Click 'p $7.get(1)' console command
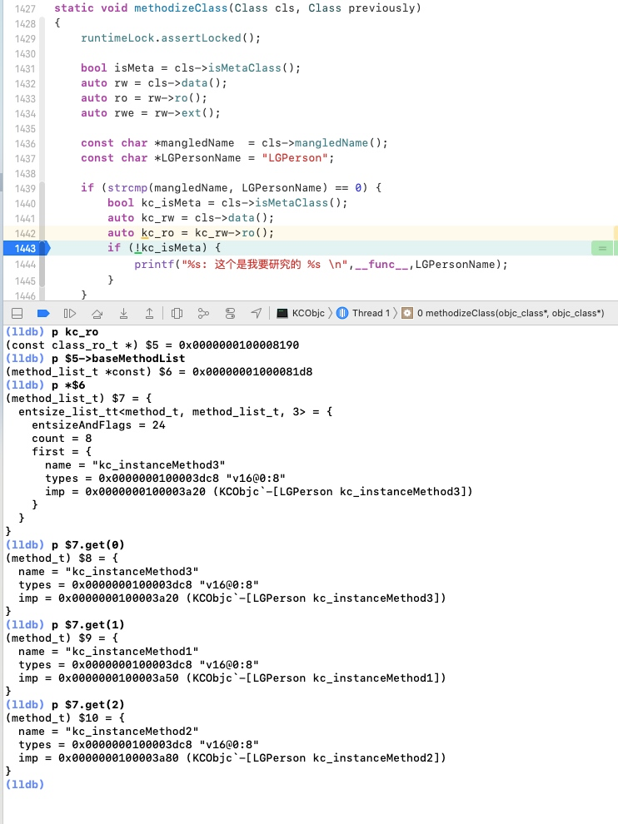Viewport: 618px width, 824px height. [x=87, y=625]
